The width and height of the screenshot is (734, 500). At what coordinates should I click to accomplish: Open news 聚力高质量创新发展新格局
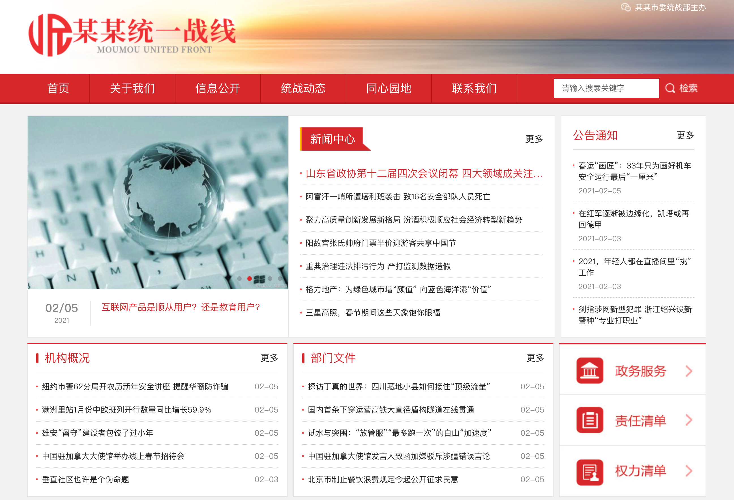[x=413, y=220]
